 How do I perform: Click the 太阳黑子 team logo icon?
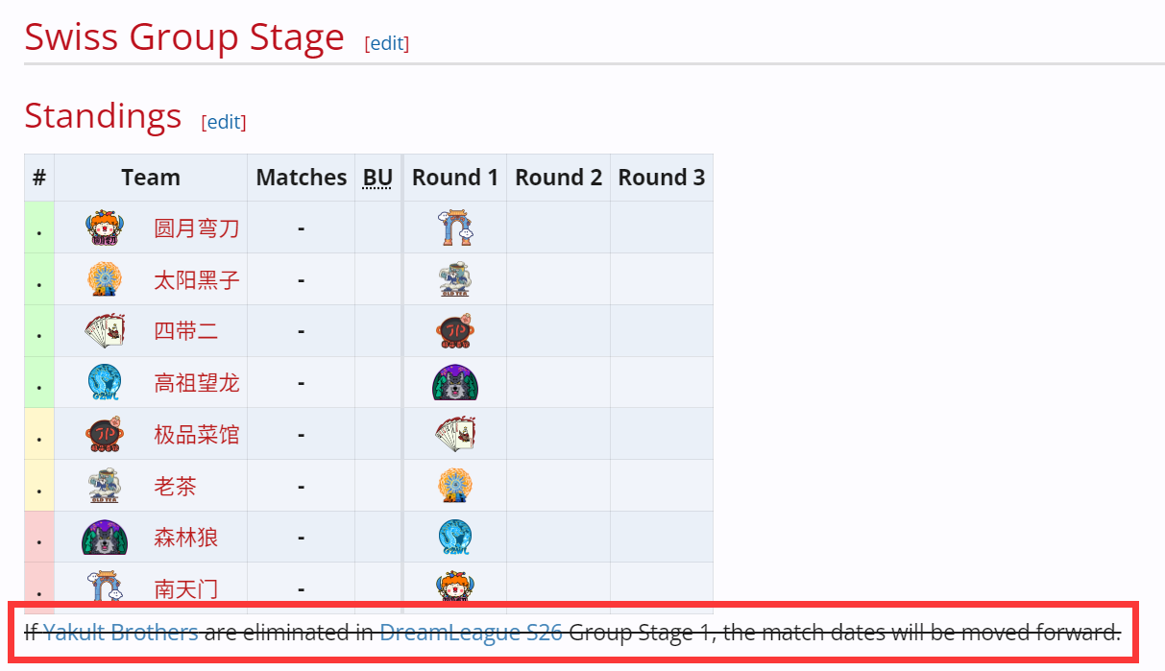[104, 280]
